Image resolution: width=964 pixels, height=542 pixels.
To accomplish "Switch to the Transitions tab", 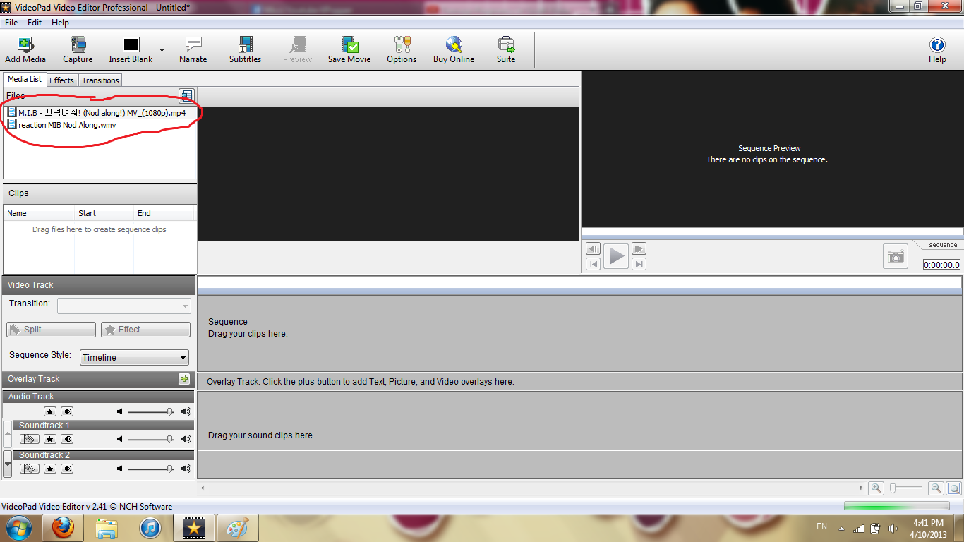I will tap(100, 80).
